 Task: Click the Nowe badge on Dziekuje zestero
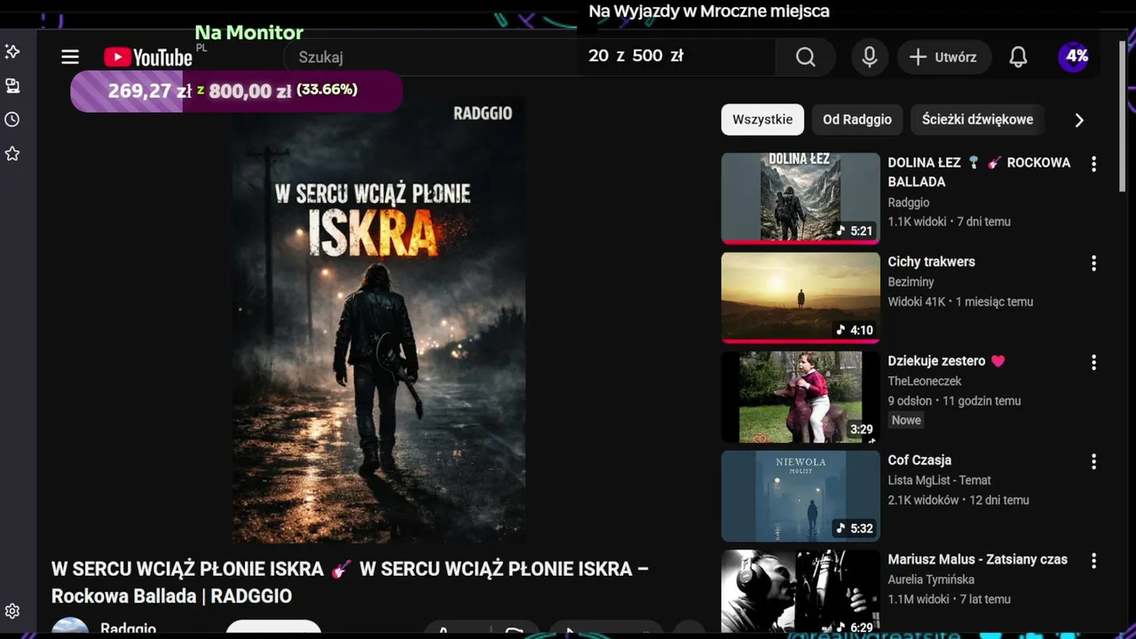coord(906,420)
